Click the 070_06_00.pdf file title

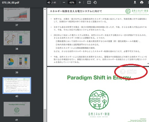pyautogui.click(x=11, y=2)
